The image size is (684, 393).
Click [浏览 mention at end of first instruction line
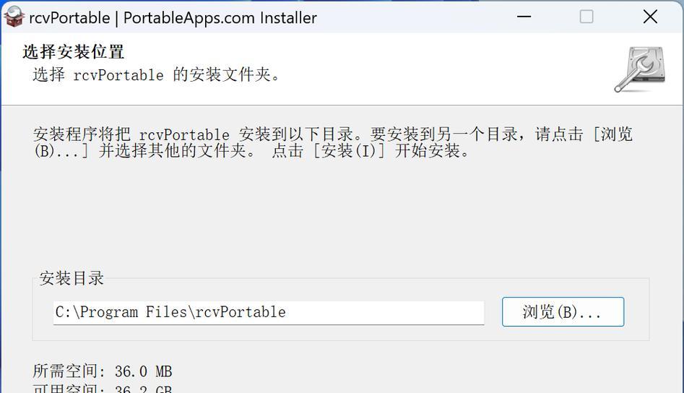pos(612,134)
